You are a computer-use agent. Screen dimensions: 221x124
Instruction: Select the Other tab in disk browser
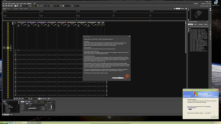click(206, 24)
